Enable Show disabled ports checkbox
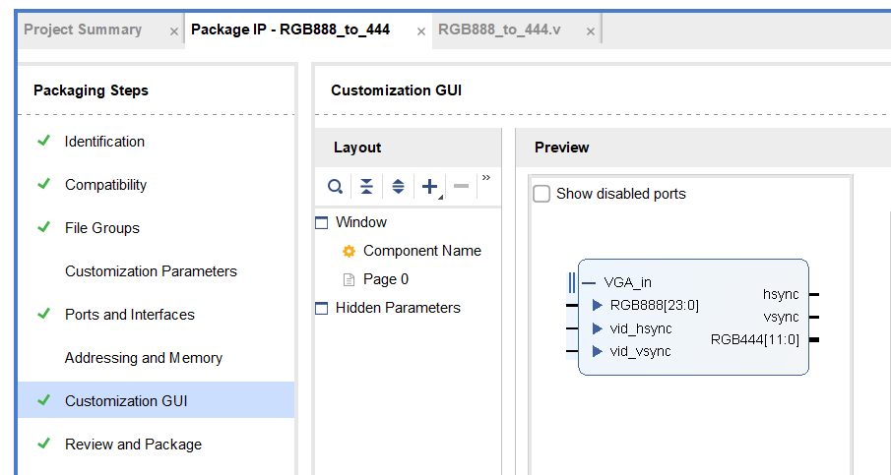The image size is (891, 475). coord(541,194)
